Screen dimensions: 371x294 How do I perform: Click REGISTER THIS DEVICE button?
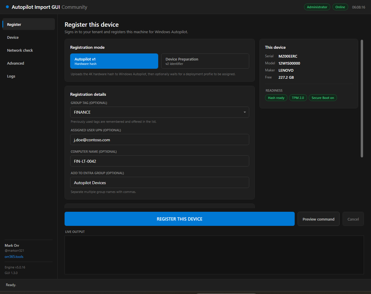(180, 219)
